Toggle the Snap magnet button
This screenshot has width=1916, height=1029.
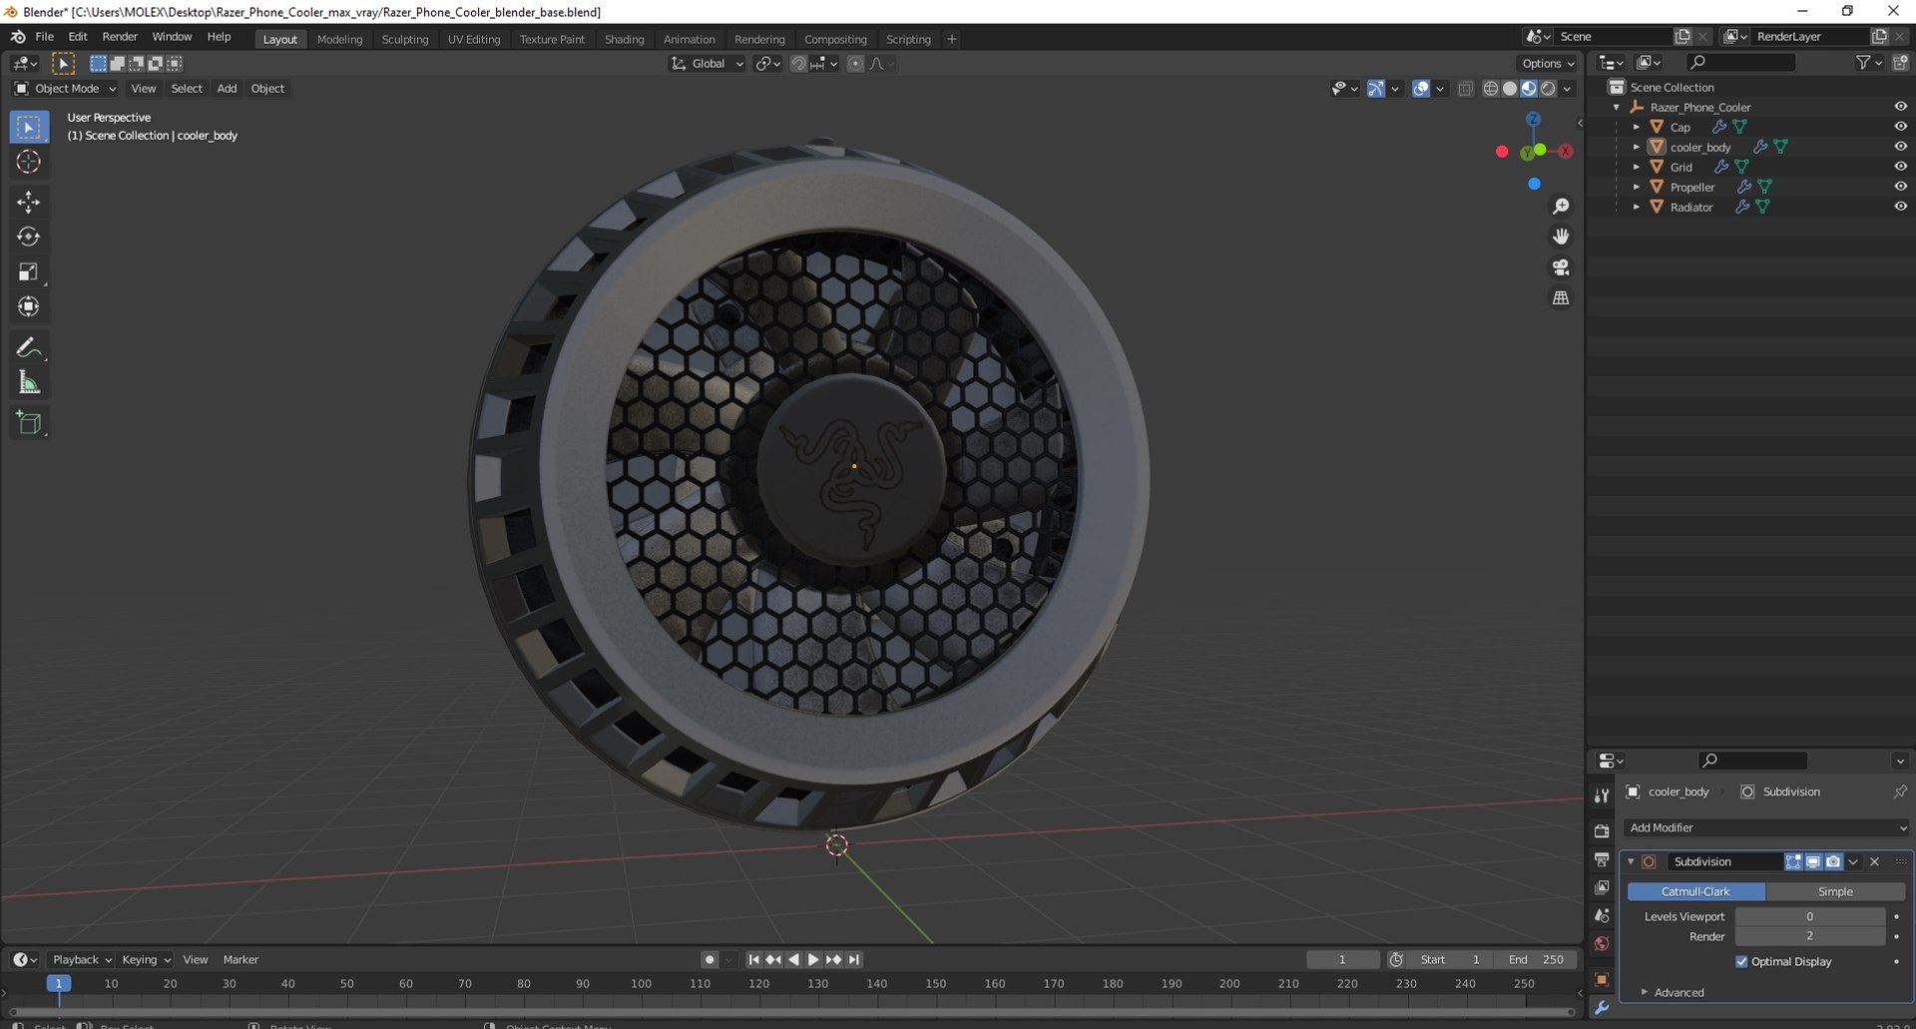tap(797, 64)
